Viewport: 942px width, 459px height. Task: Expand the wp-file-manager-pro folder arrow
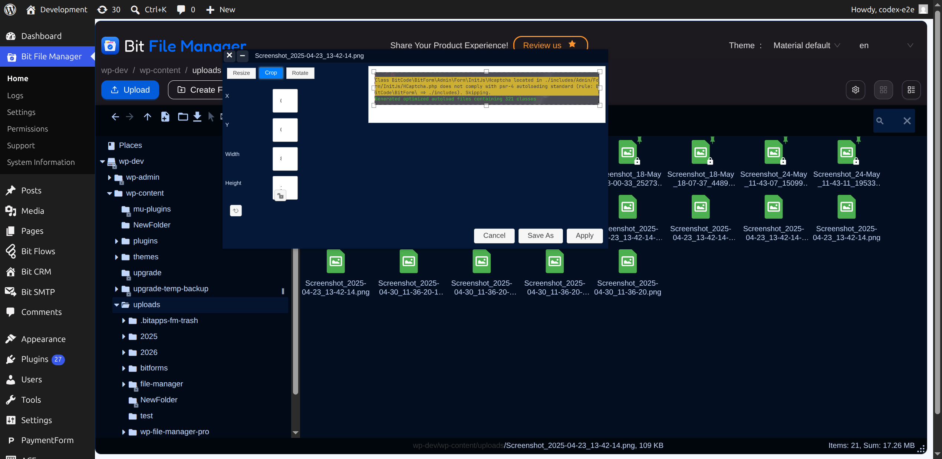123,432
